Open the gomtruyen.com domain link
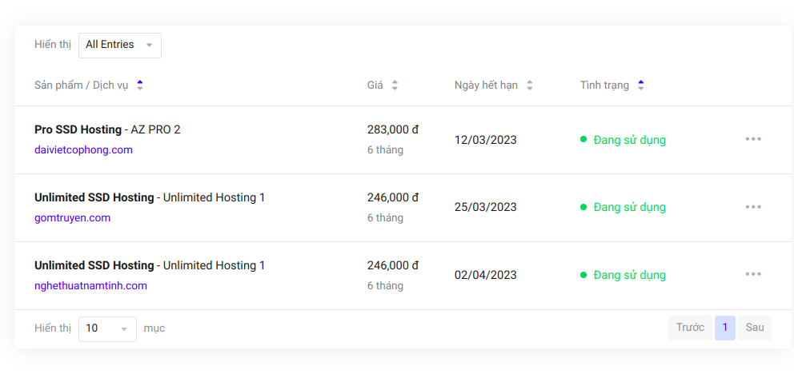Image resolution: width=794 pixels, height=374 pixels. click(72, 217)
